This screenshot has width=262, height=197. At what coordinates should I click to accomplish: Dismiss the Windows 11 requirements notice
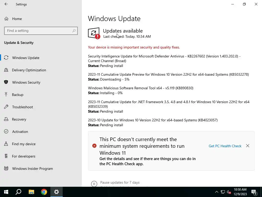[x=248, y=146]
